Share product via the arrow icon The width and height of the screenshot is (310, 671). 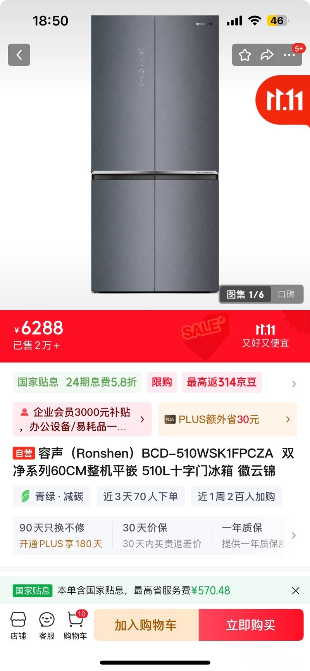click(267, 55)
